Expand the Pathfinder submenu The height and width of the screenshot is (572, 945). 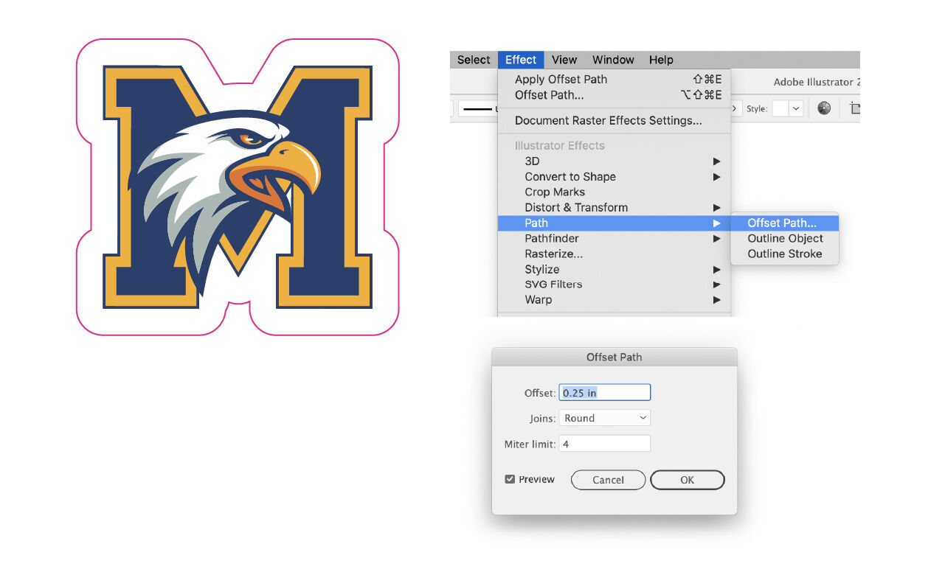(614, 238)
